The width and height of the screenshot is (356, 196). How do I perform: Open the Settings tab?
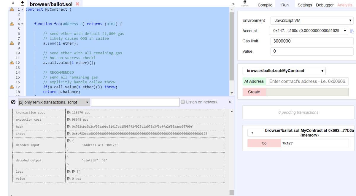[x=305, y=5]
